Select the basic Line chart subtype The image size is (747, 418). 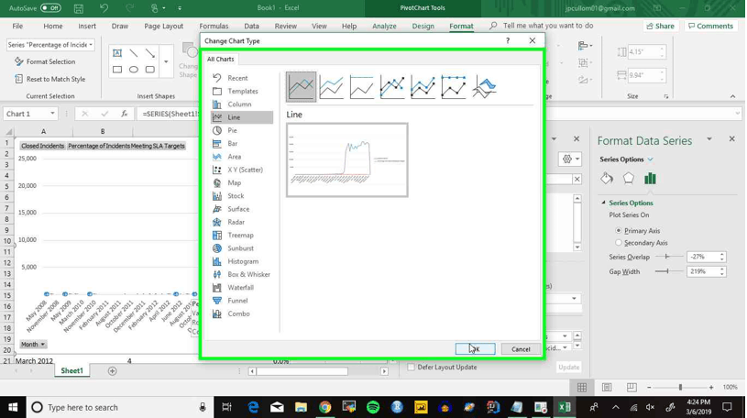point(301,87)
